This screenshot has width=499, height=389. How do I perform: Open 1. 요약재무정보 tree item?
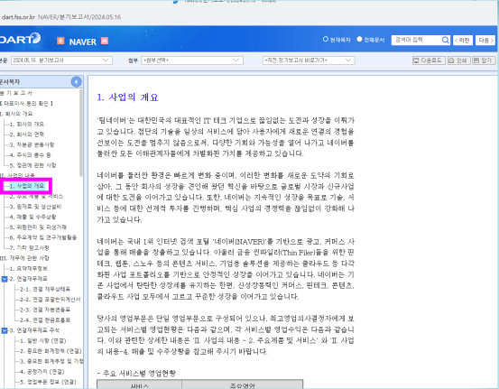pyautogui.click(x=28, y=269)
